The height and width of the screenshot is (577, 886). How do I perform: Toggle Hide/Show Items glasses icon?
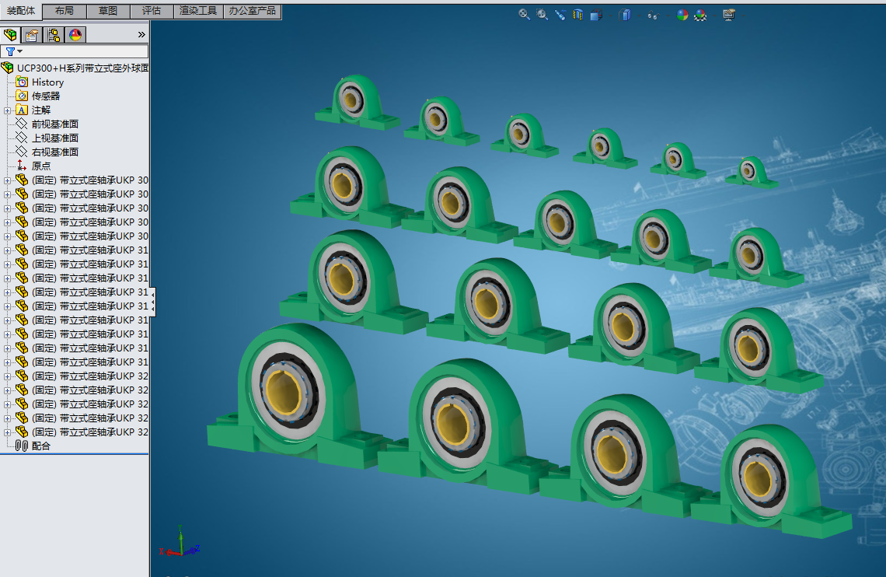tap(653, 16)
